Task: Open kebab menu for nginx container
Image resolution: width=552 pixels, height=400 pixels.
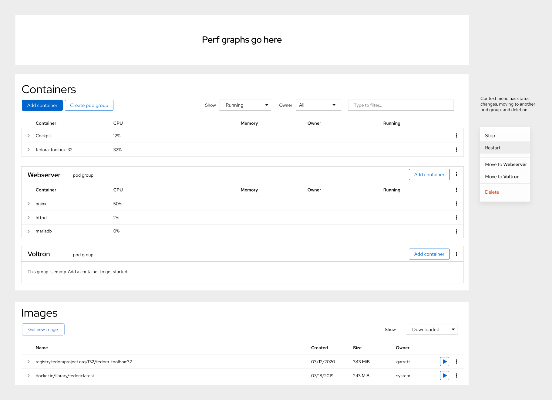Action: tap(456, 204)
